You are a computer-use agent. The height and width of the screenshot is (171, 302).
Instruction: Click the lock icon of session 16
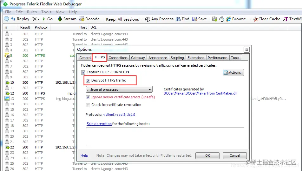(x=7, y=115)
